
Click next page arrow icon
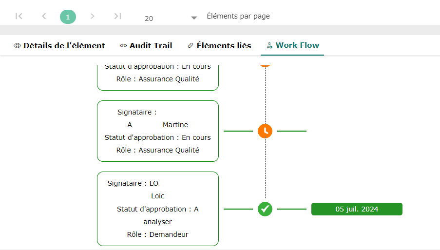click(93, 16)
